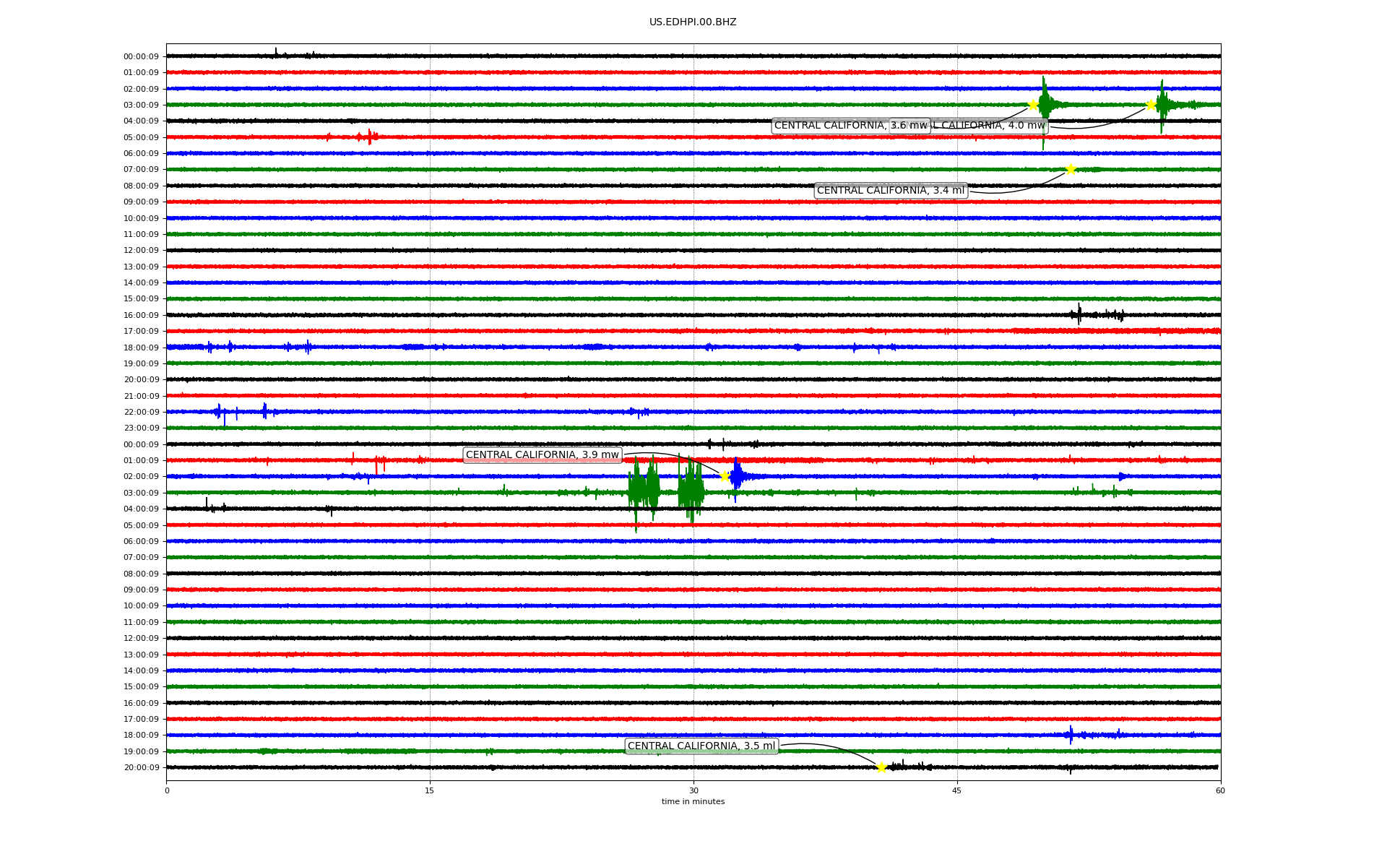
Task: Click the CENTRAL CALIFORNIA, 3.9 mw annotation box
Action: click(x=542, y=455)
